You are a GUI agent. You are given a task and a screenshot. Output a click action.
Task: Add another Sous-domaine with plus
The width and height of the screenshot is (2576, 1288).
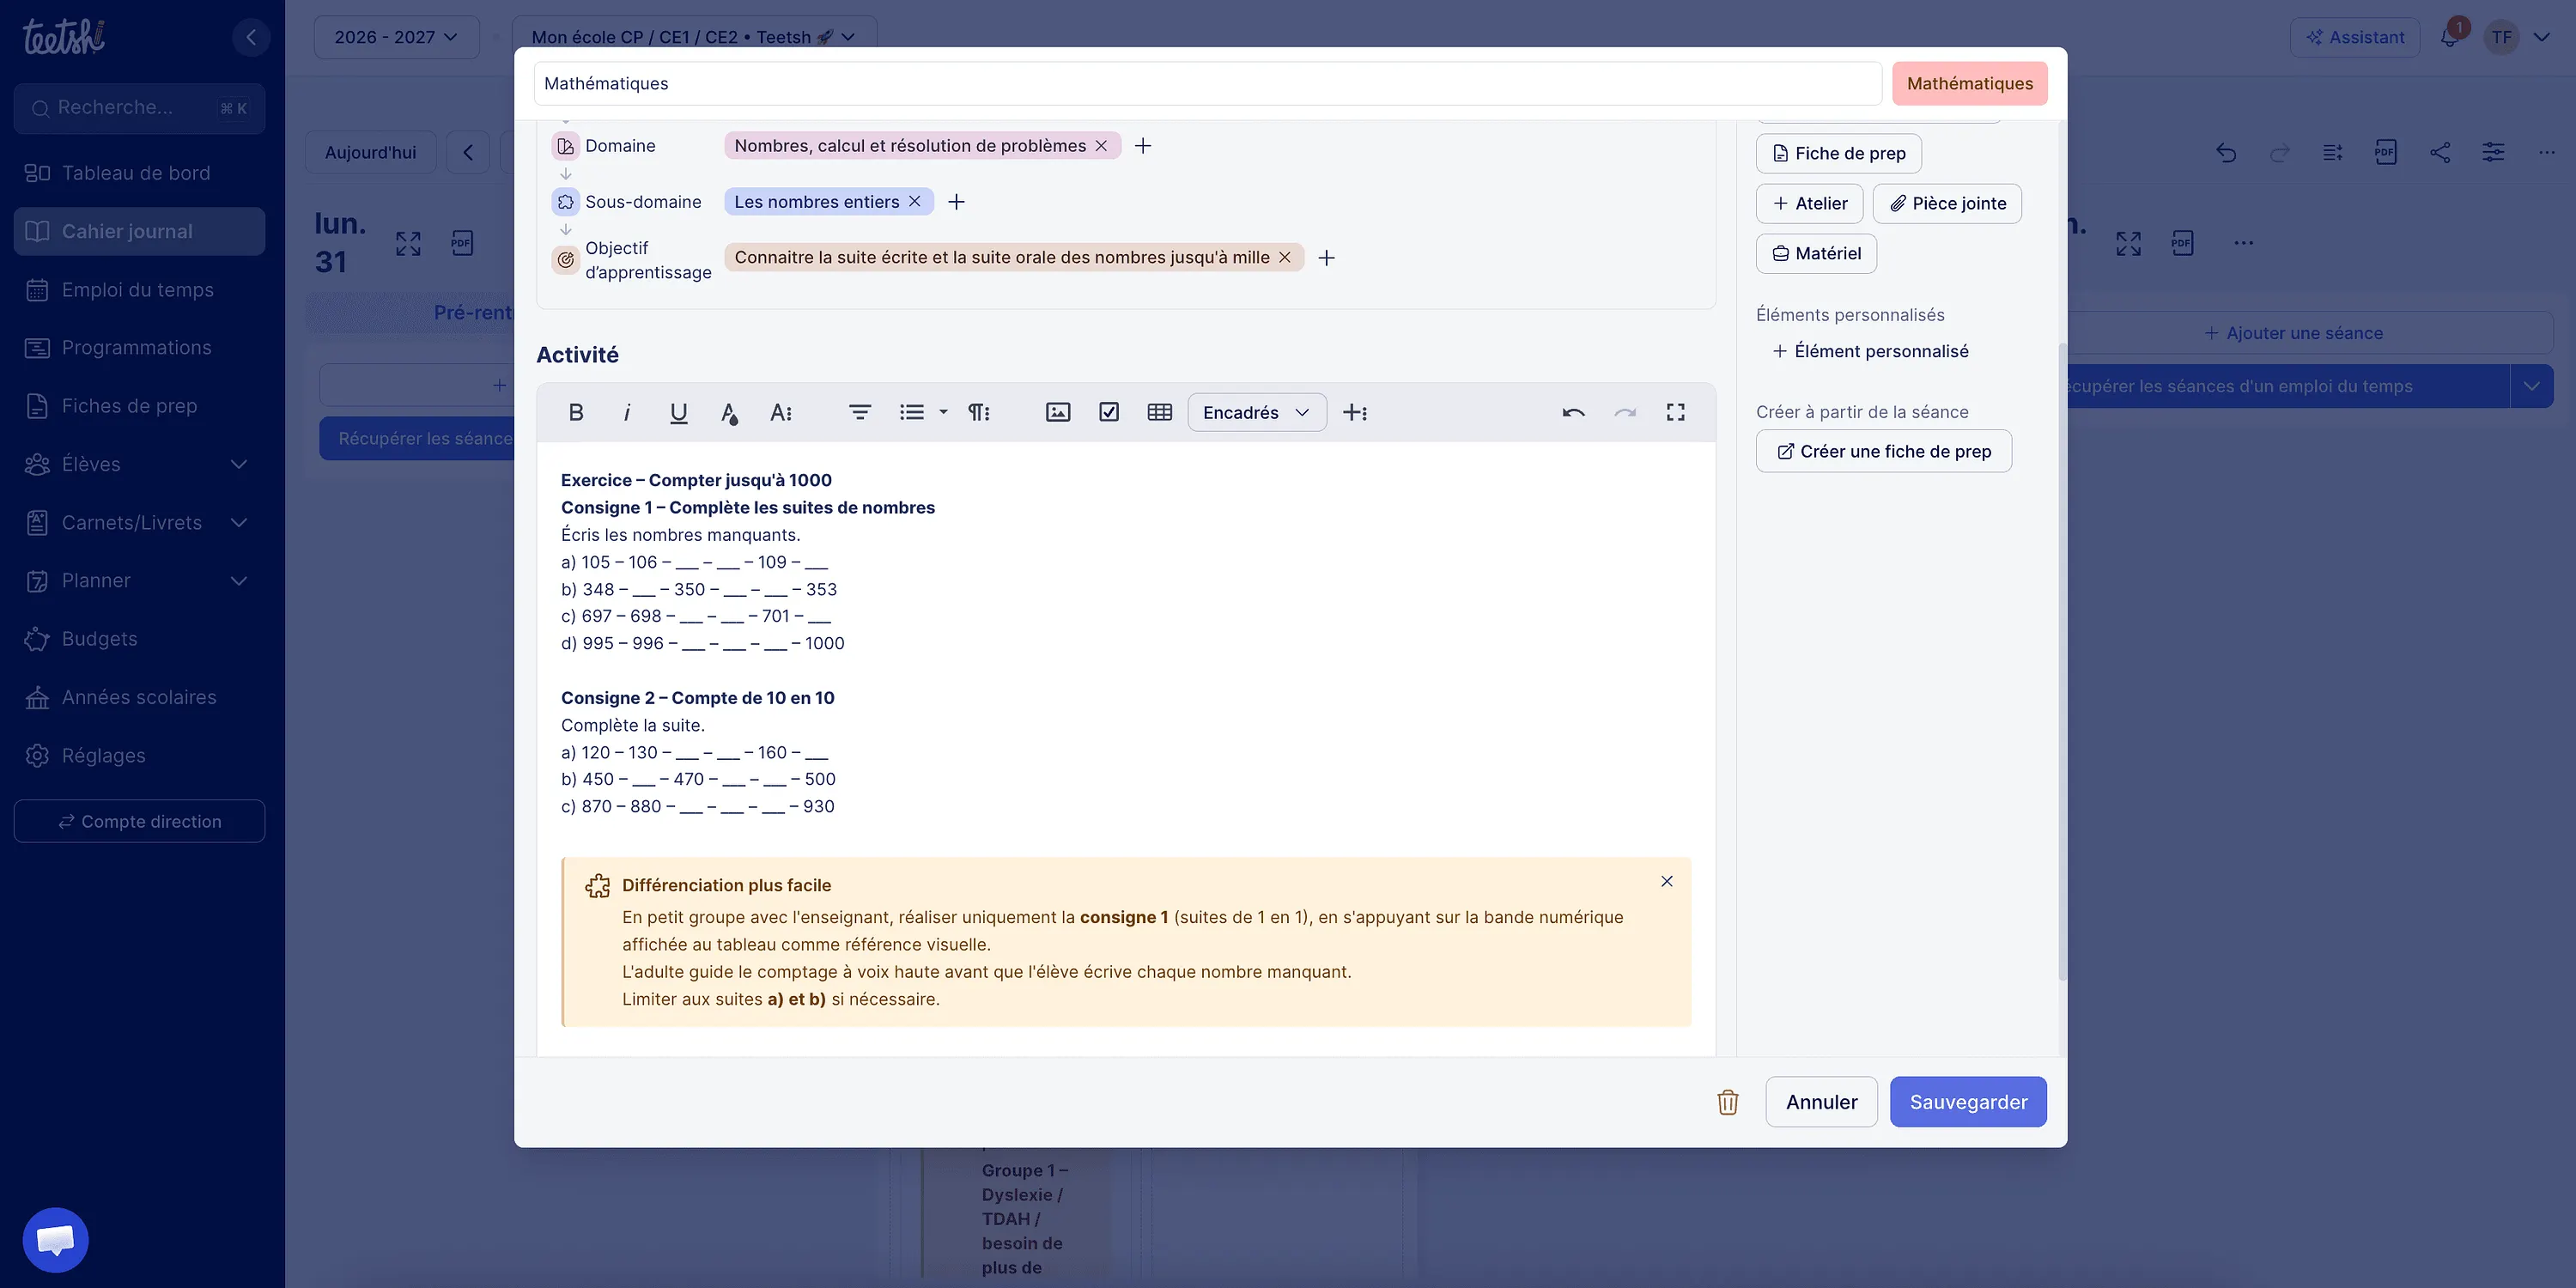[957, 202]
